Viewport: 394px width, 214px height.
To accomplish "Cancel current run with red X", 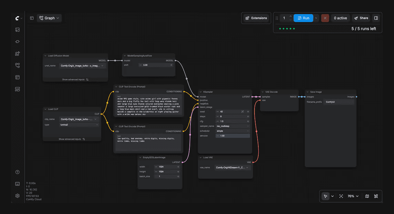I will click(325, 18).
